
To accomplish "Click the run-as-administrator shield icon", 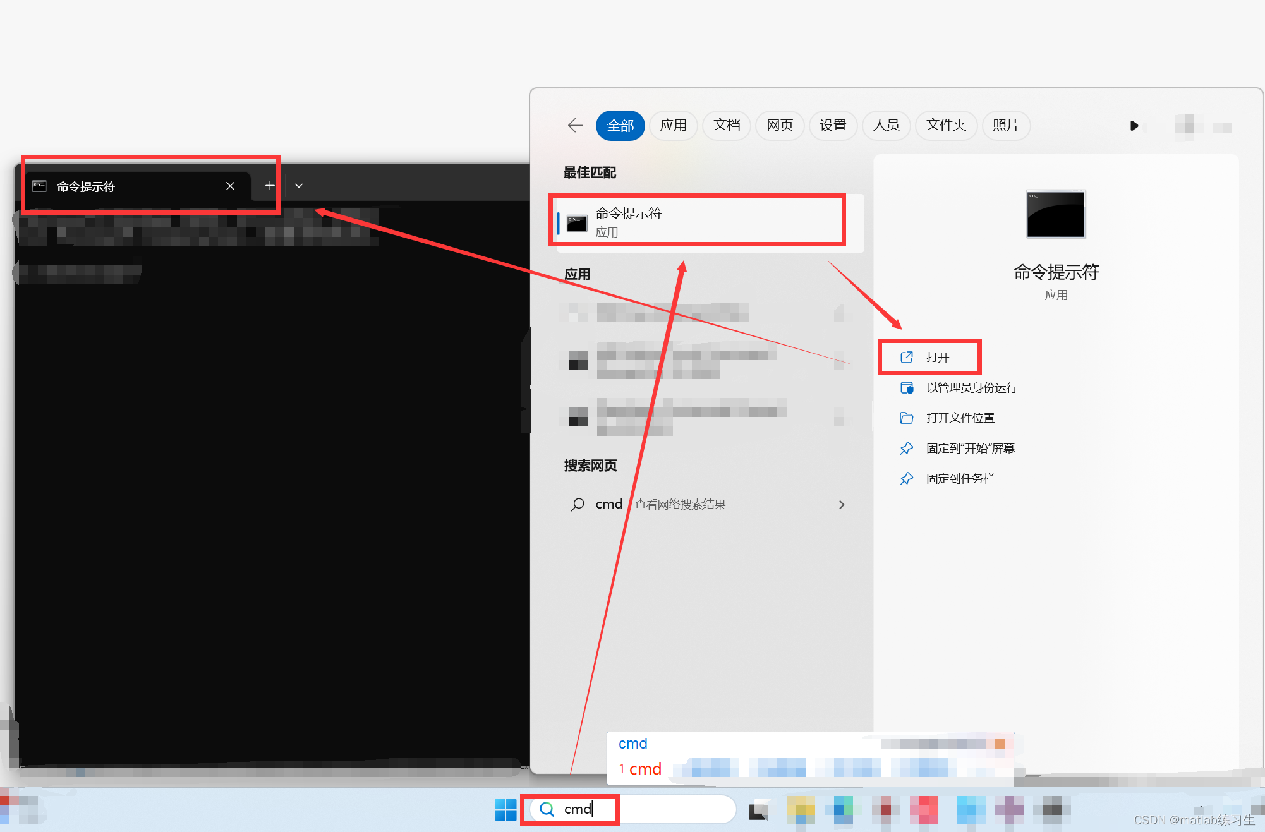I will click(x=907, y=388).
